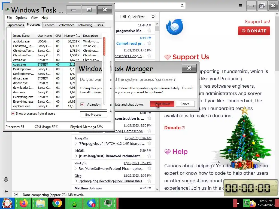279x209 pixels.
Task: Toggle Show processes from all users
Action: [13, 113]
